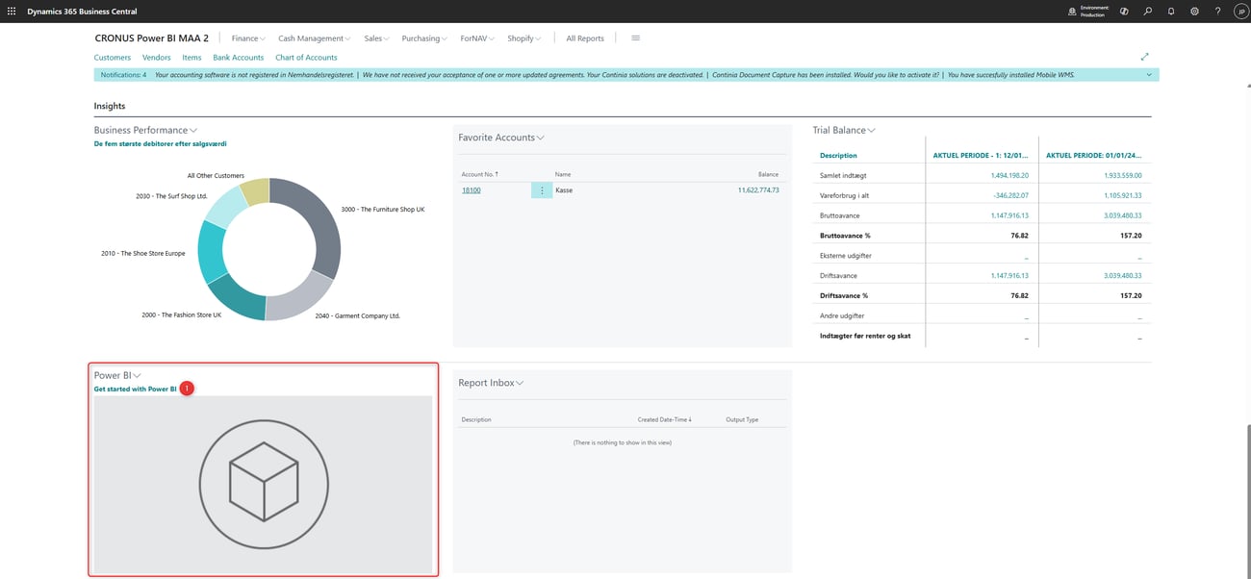The width and height of the screenshot is (1251, 579).
Task: Click the Samlet indtægt value 1,494,198.20
Action: click(x=1009, y=176)
